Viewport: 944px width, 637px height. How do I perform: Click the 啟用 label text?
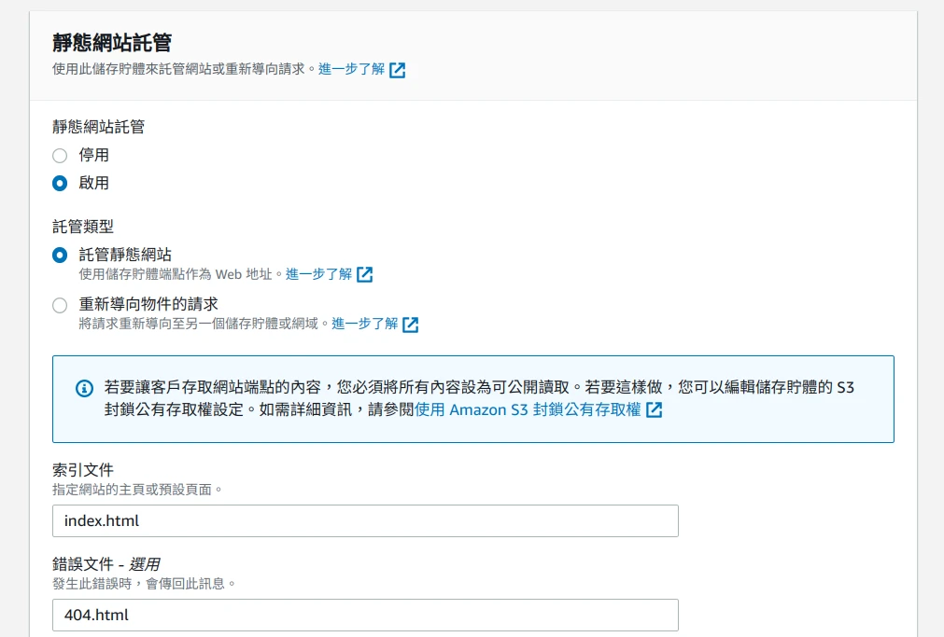(93, 184)
